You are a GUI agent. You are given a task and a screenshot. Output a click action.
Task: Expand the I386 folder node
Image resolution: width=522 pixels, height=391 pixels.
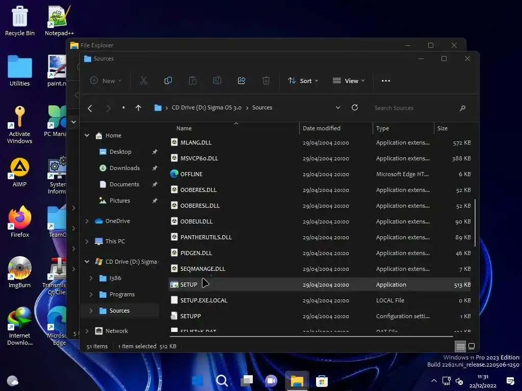[x=91, y=278]
